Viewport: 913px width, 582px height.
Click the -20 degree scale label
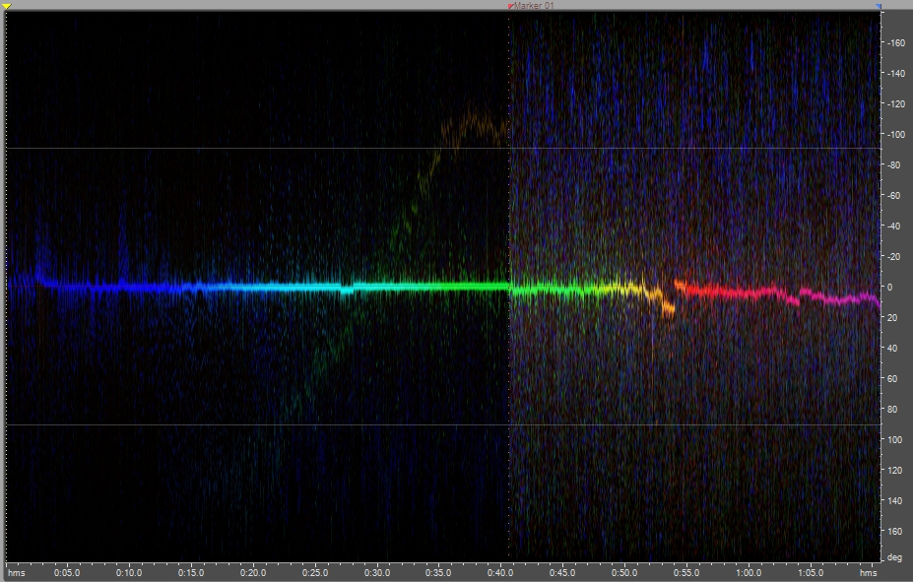[x=894, y=257]
